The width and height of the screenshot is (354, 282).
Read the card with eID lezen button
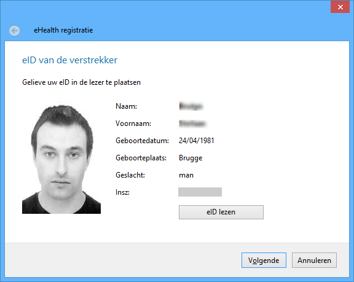[x=221, y=212]
